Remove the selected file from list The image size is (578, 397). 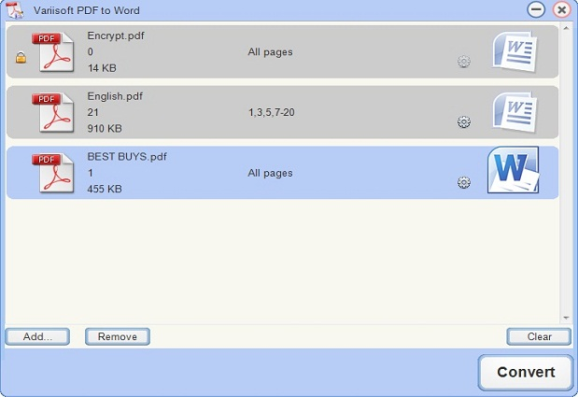click(118, 336)
